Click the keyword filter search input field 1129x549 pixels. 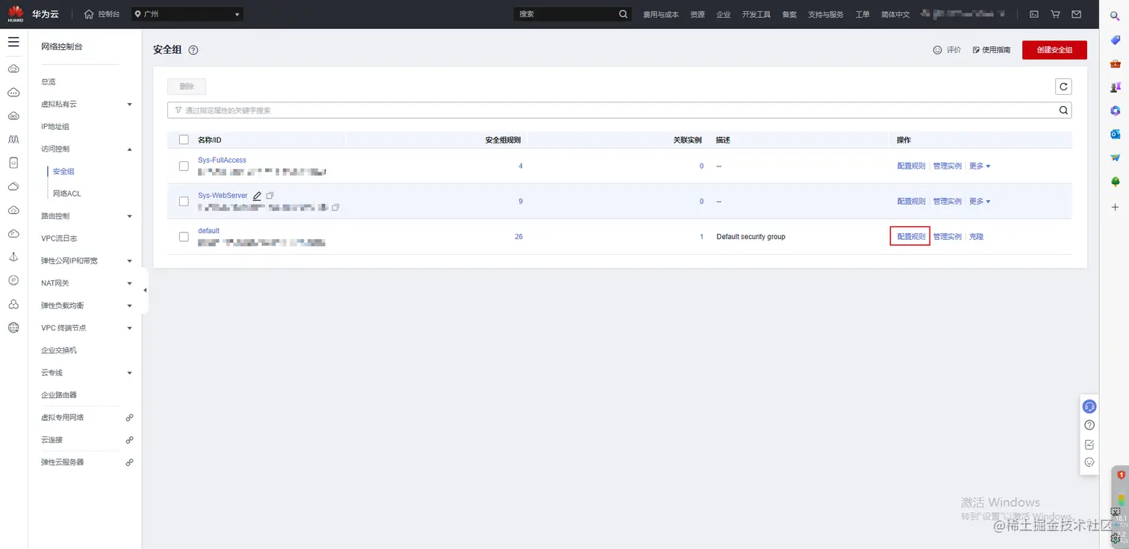[619, 110]
